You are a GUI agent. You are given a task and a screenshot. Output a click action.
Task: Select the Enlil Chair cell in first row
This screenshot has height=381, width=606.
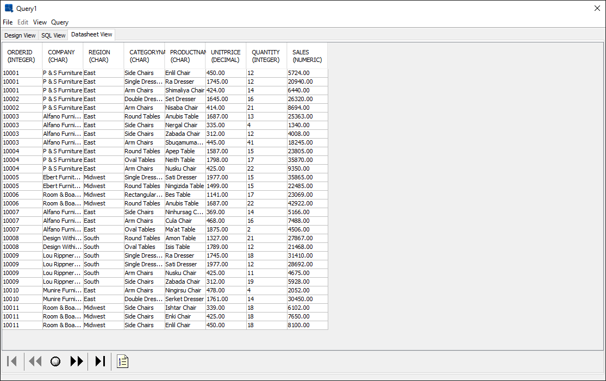tap(184, 73)
